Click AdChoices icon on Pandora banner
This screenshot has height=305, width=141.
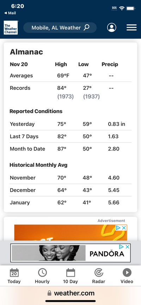pos(121,247)
